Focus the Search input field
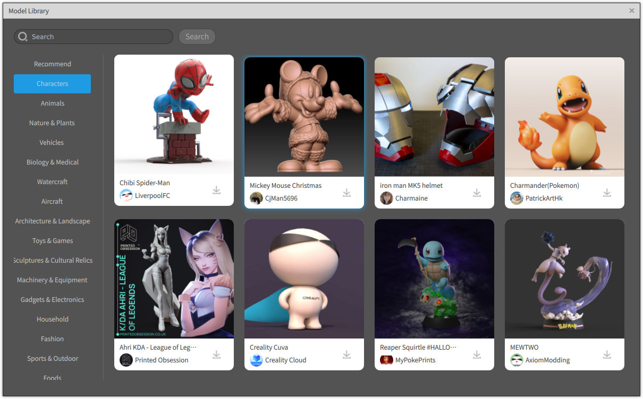 (94, 37)
